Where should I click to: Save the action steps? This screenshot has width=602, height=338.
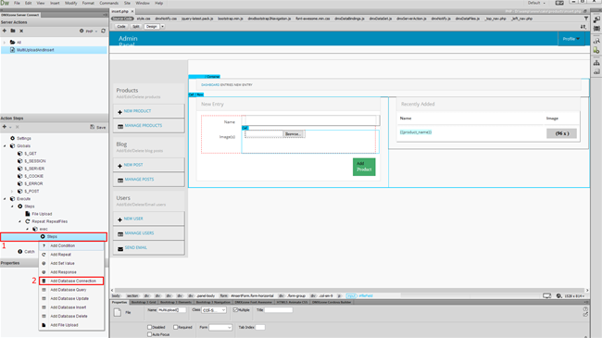point(98,127)
